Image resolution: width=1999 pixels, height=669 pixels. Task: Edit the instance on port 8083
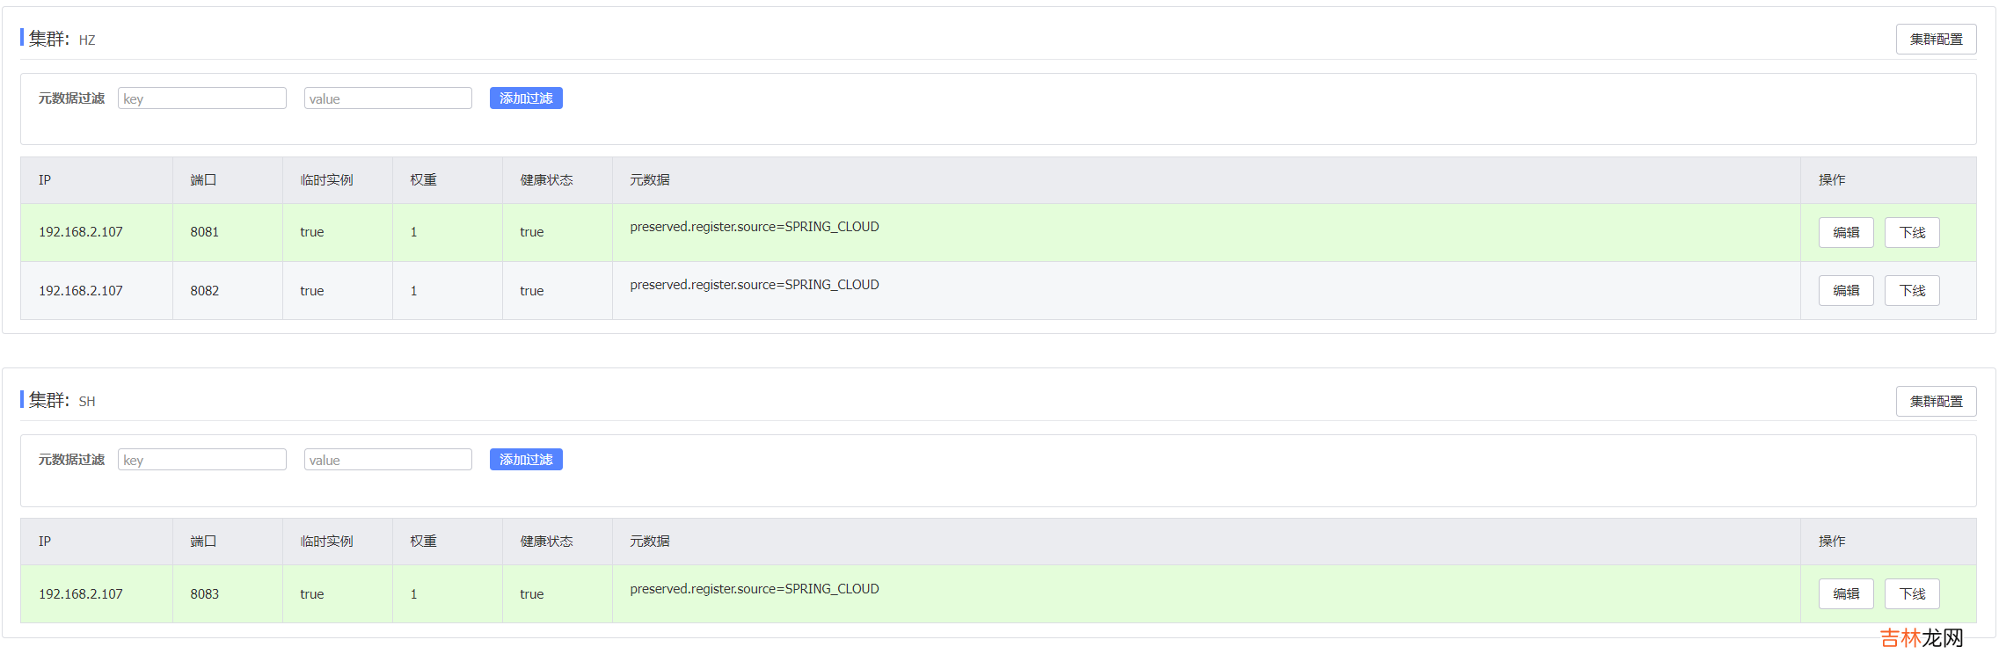click(x=1845, y=594)
